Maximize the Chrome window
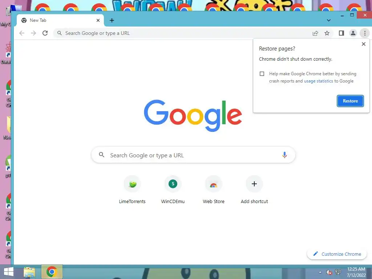Image resolution: width=372 pixels, height=279 pixels. coord(352,15)
